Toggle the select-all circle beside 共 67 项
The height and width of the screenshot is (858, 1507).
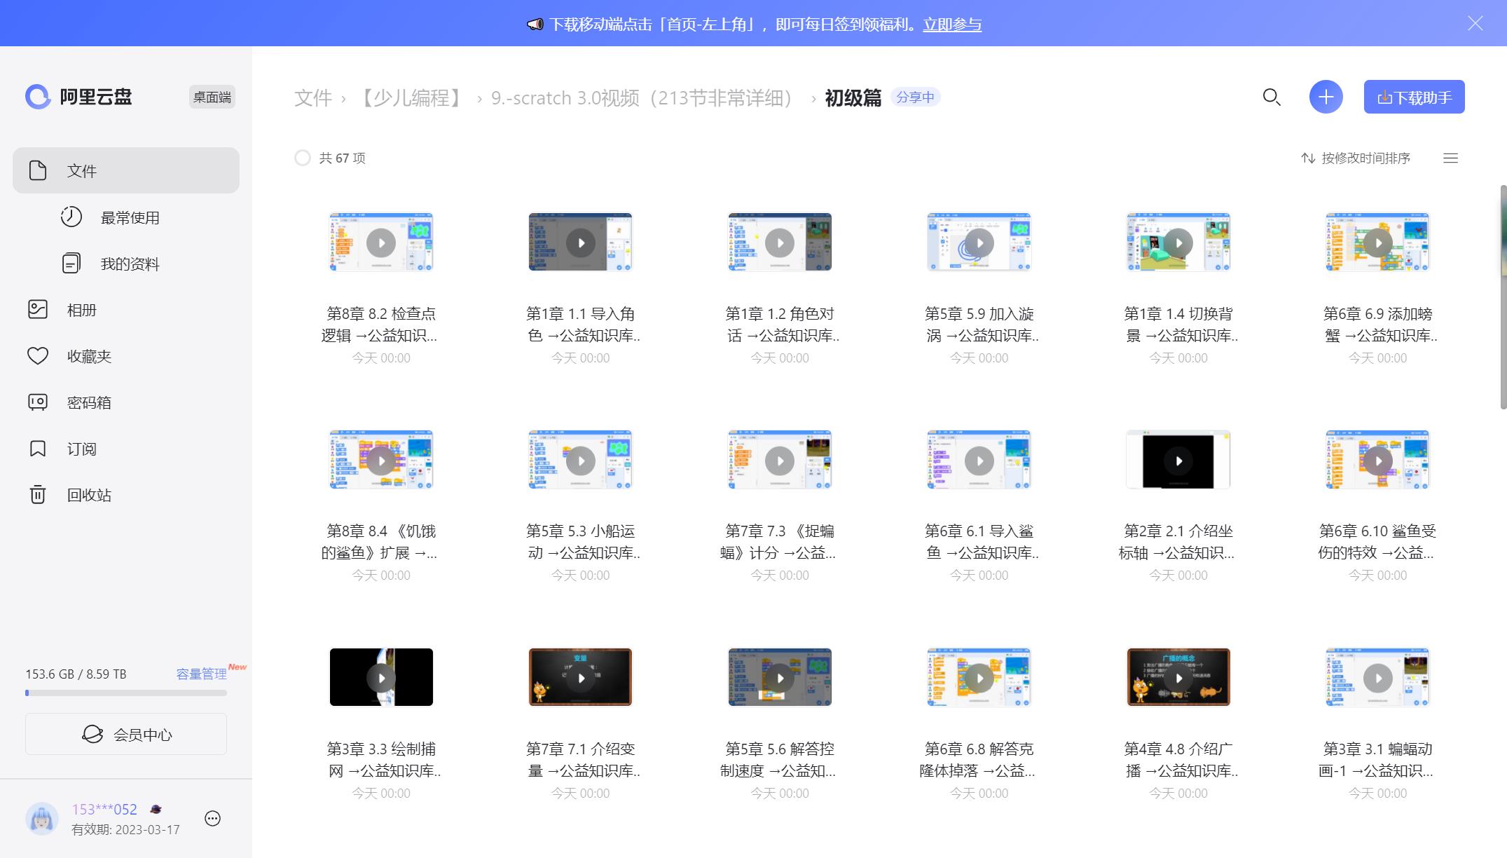pyautogui.click(x=303, y=158)
